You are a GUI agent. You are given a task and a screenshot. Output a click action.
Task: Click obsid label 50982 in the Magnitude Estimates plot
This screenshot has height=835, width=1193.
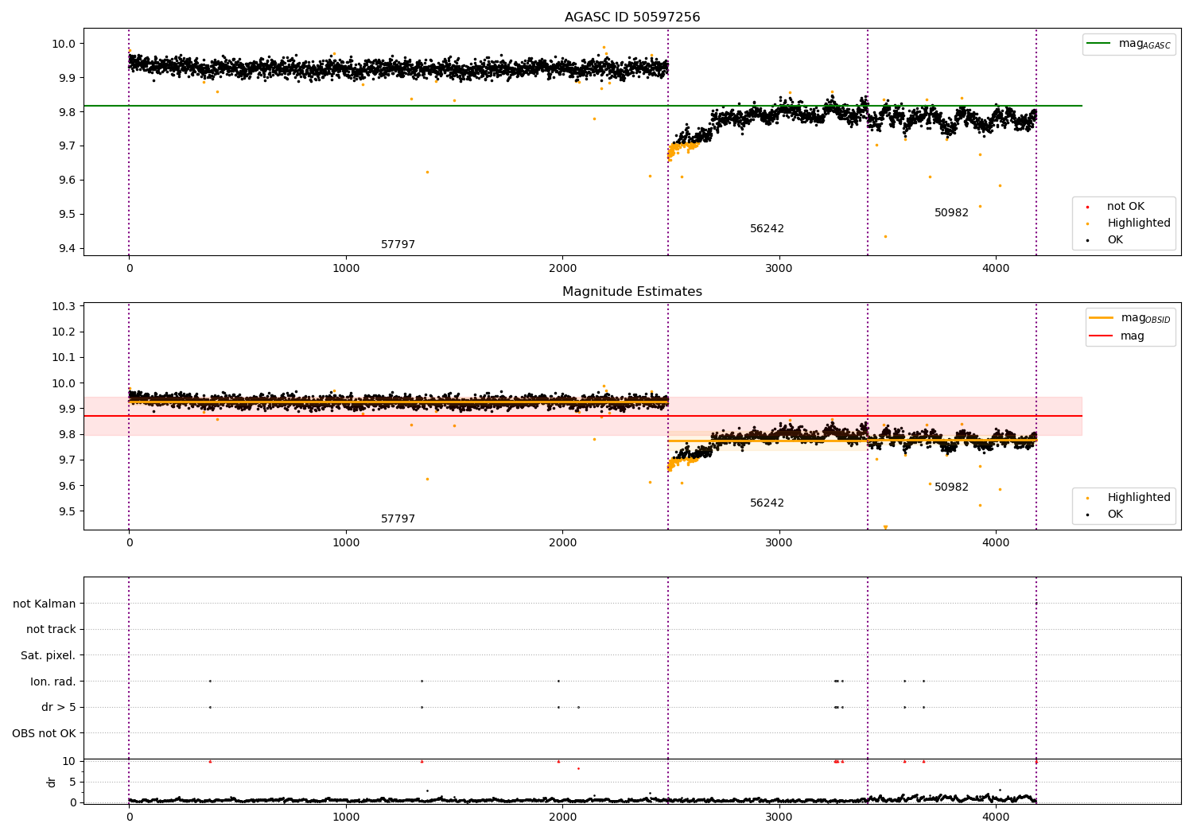point(951,487)
